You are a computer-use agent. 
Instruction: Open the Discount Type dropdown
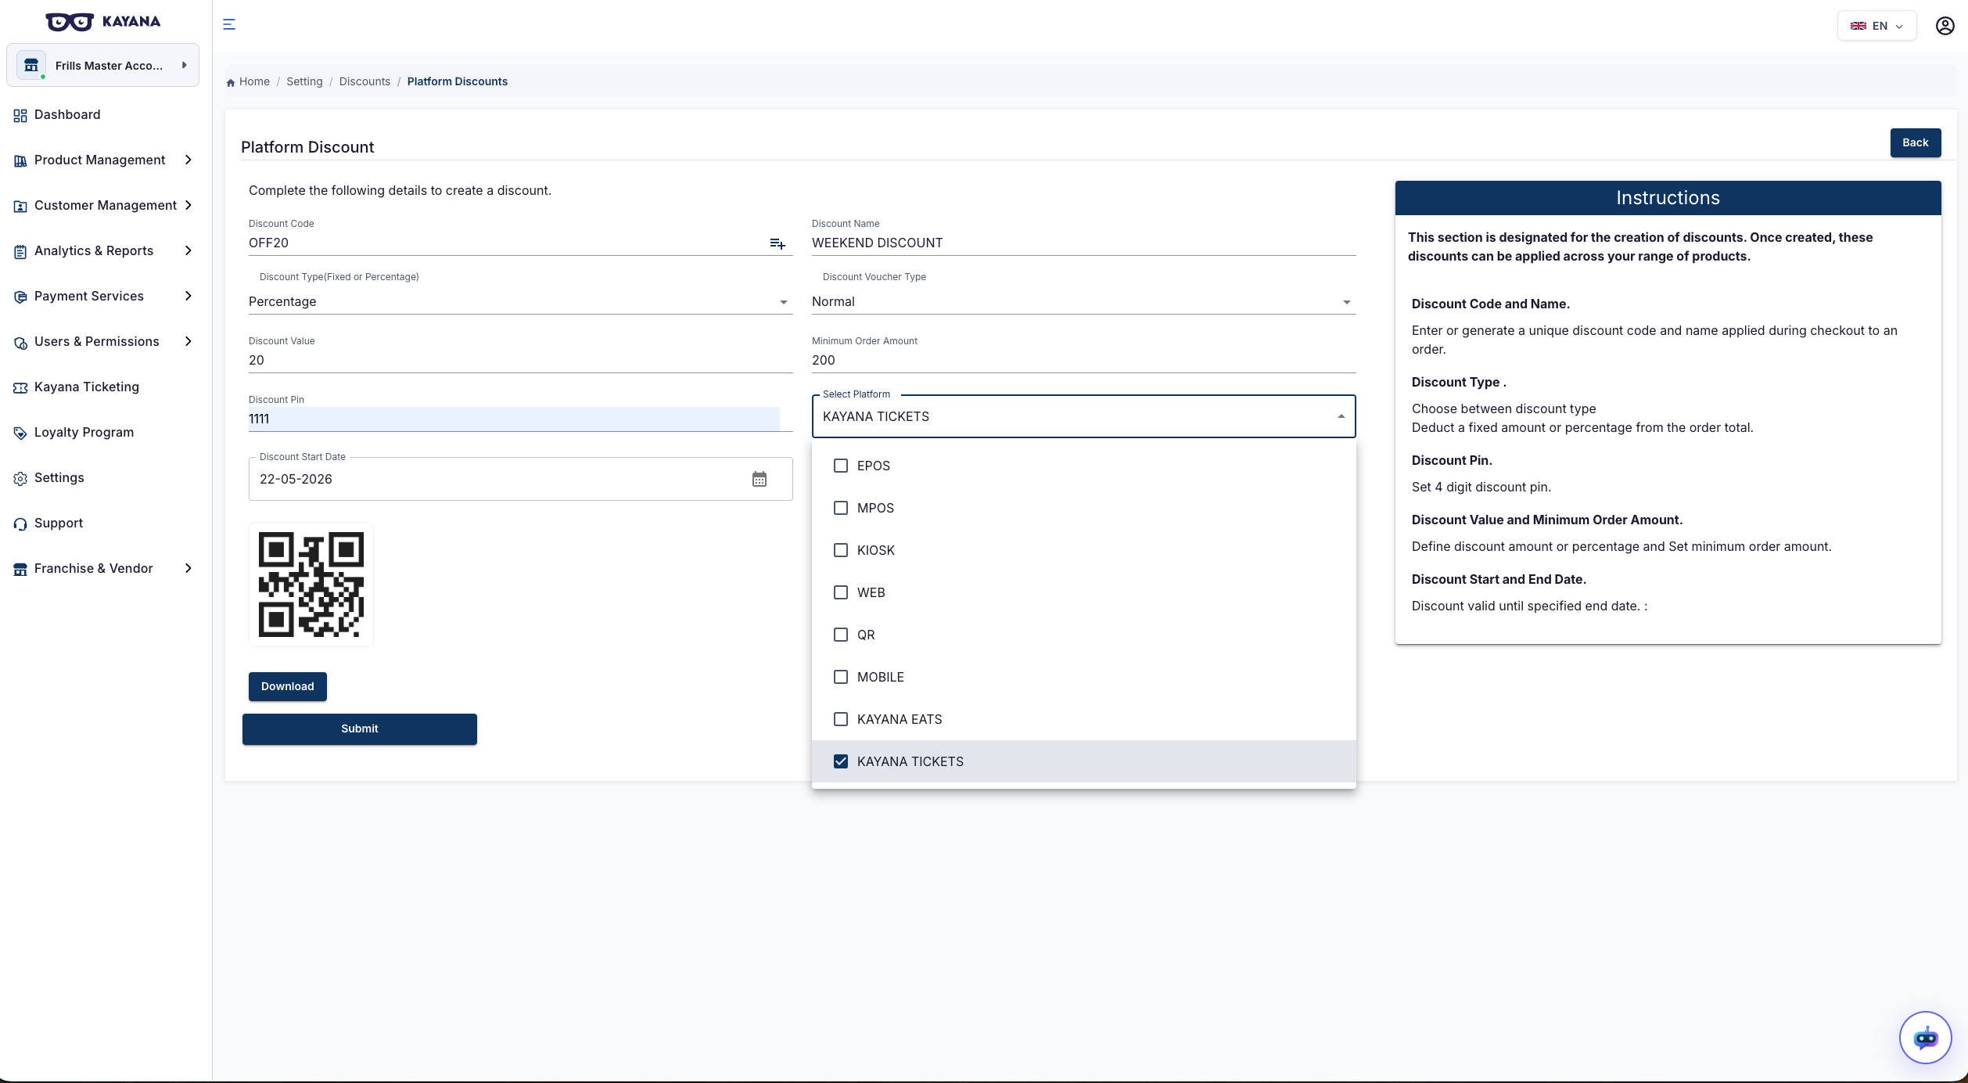coord(520,302)
